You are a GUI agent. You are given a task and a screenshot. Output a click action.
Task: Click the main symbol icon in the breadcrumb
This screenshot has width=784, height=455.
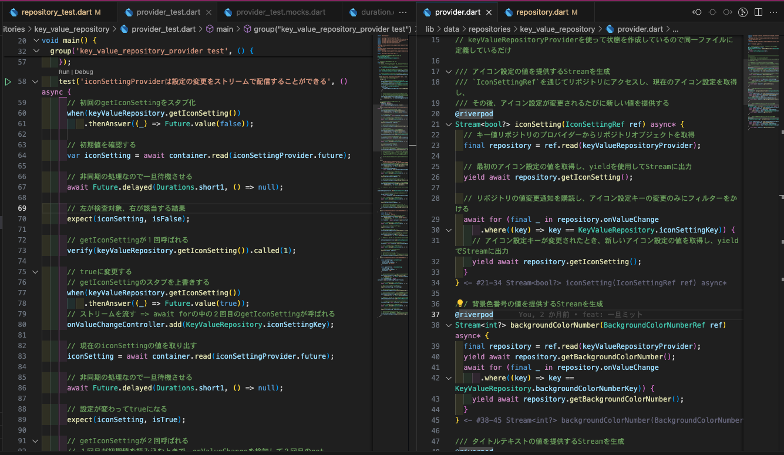click(210, 28)
